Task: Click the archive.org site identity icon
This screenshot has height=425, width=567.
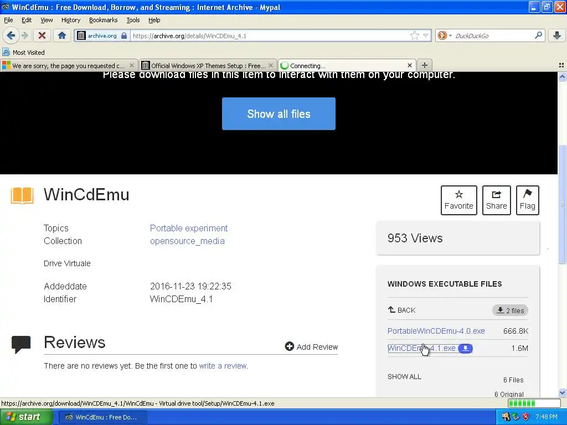Action: tap(81, 35)
